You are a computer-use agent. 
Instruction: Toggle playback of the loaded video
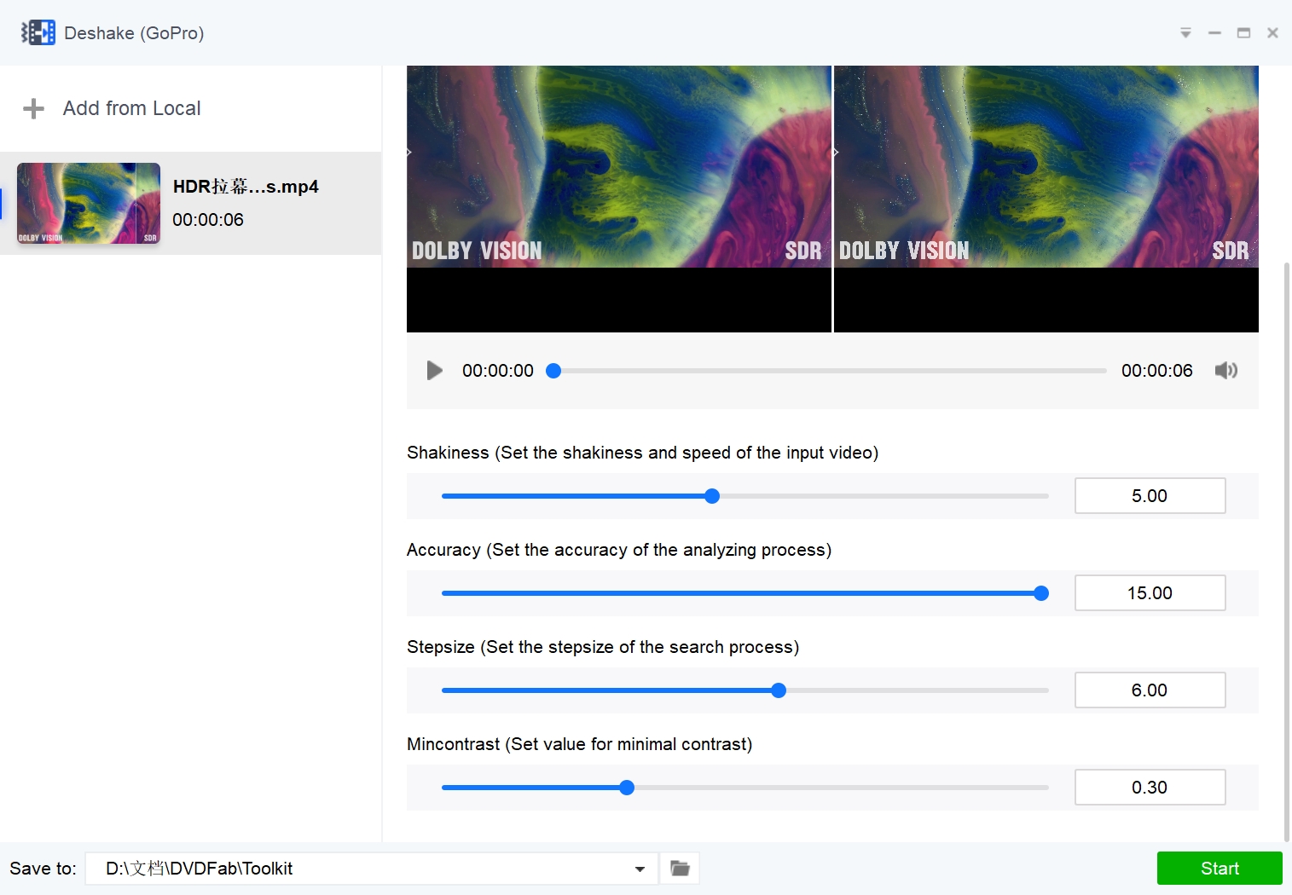coord(434,370)
